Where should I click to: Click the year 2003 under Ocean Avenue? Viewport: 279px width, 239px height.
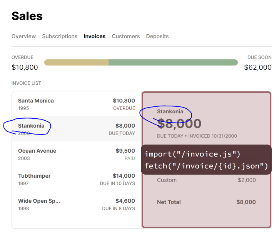24,158
